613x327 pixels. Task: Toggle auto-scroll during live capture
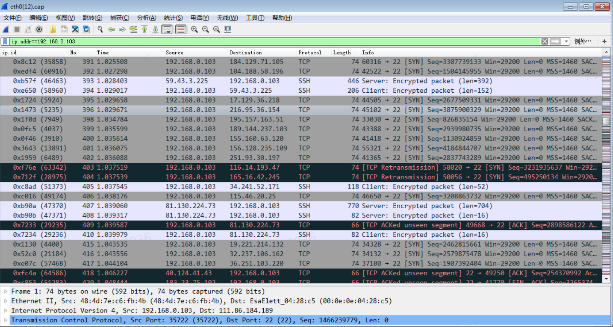tap(167, 29)
